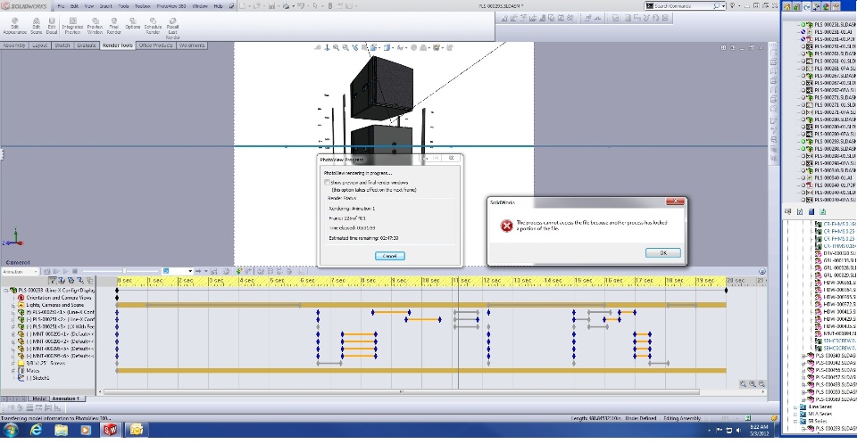
Task: Start a Final Render
Action: (113, 26)
